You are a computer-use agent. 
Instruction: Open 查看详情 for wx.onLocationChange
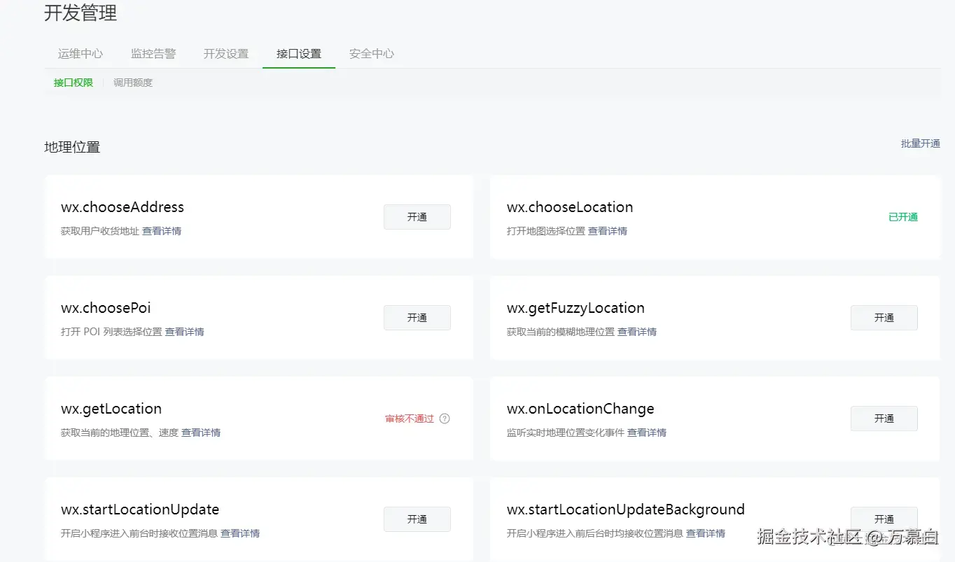(x=647, y=433)
